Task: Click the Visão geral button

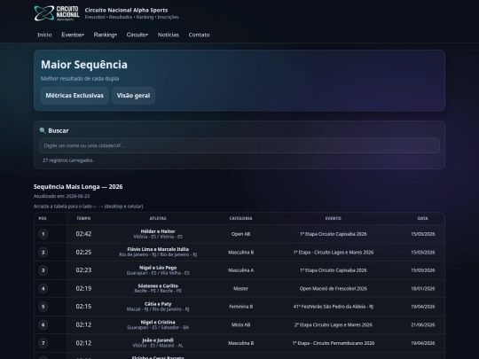Action: [133, 96]
